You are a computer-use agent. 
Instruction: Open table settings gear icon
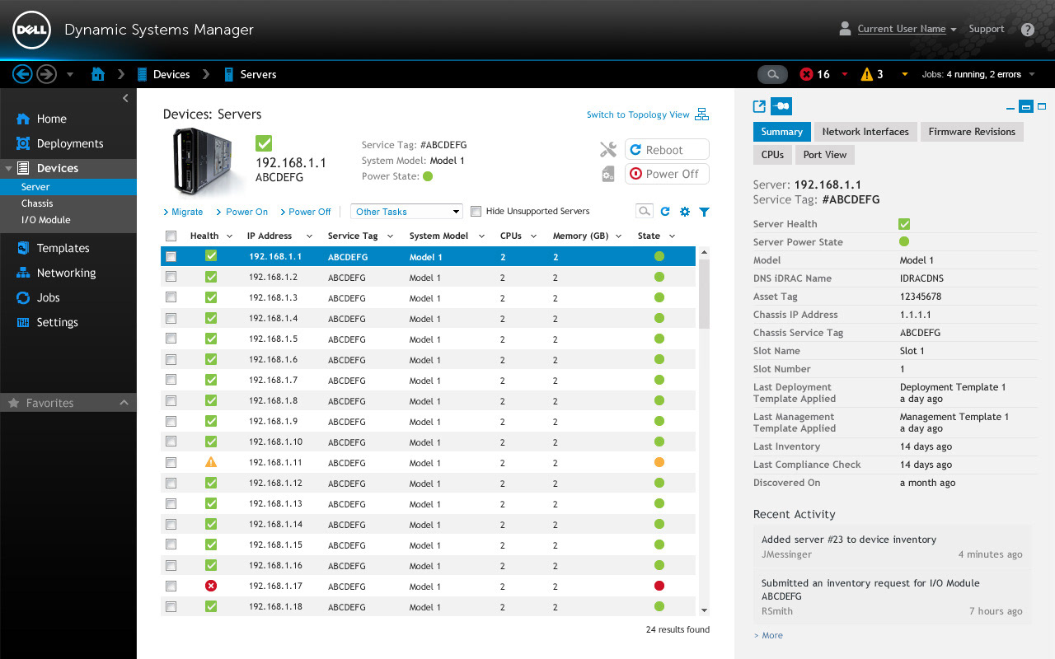[x=685, y=212]
